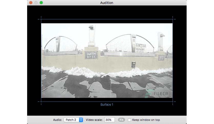This screenshot has height=124, width=214.
Task: Open the Audio patch dropdown
Action: click(73, 120)
